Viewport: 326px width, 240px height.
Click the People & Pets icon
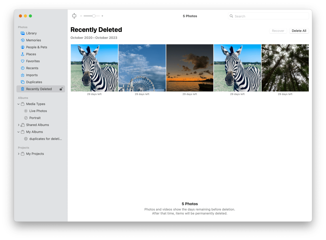[x=23, y=47]
